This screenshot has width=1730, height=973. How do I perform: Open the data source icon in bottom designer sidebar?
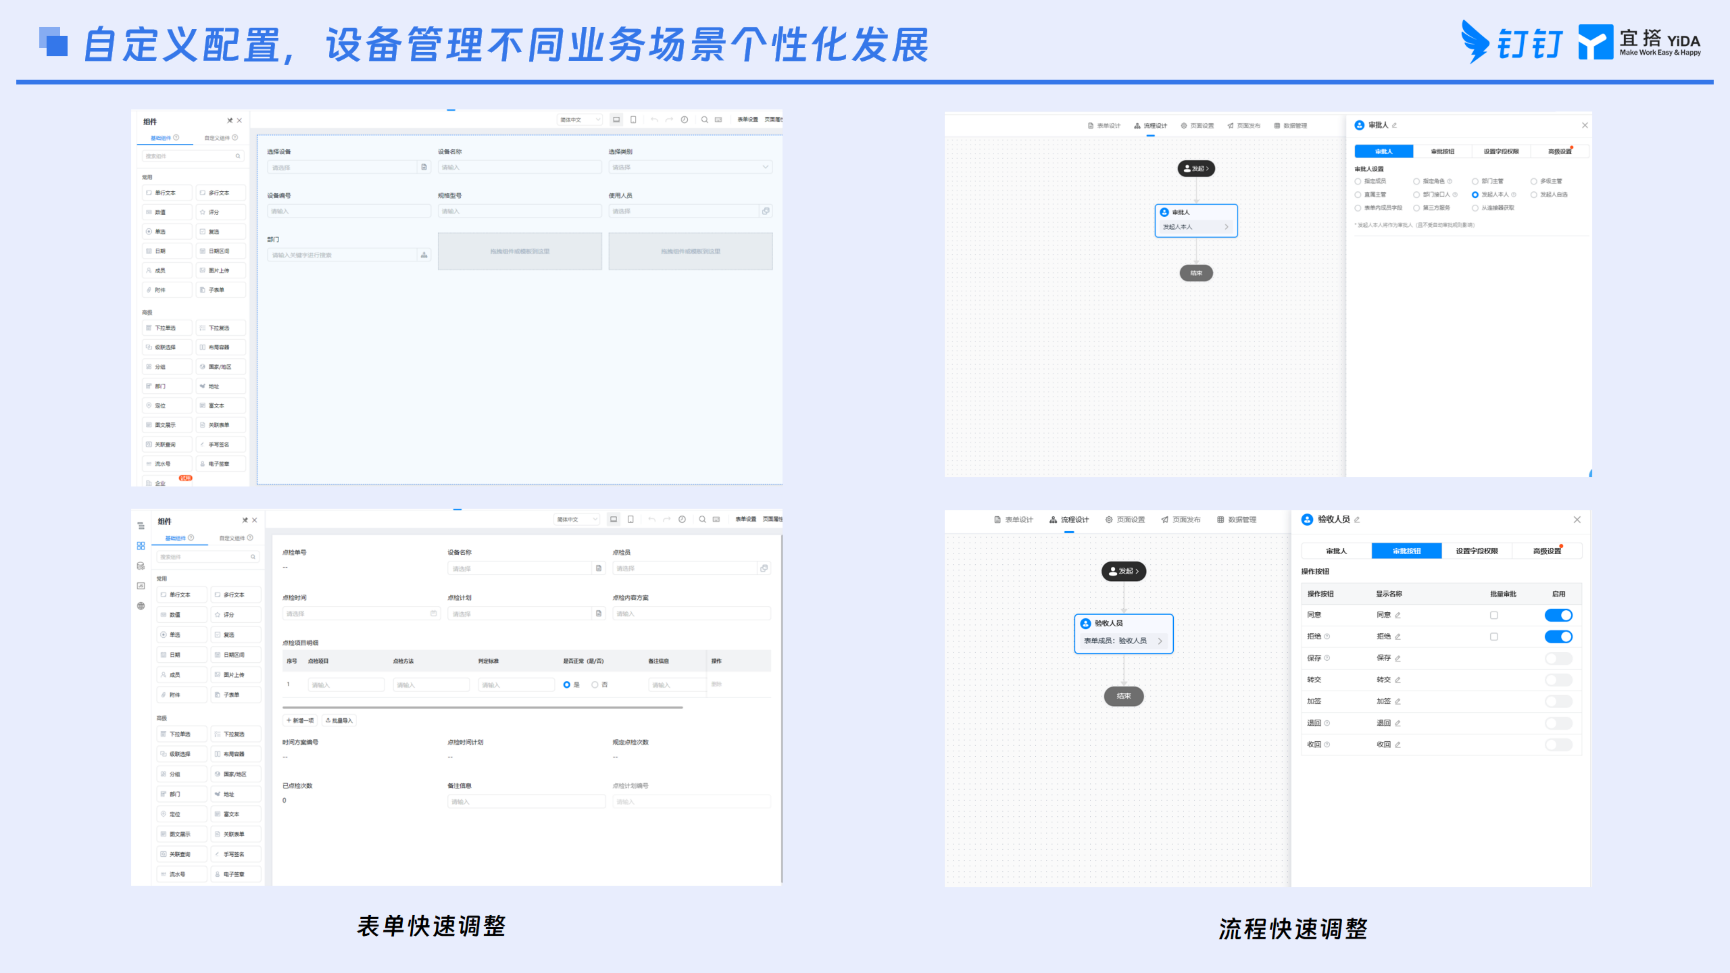(141, 566)
